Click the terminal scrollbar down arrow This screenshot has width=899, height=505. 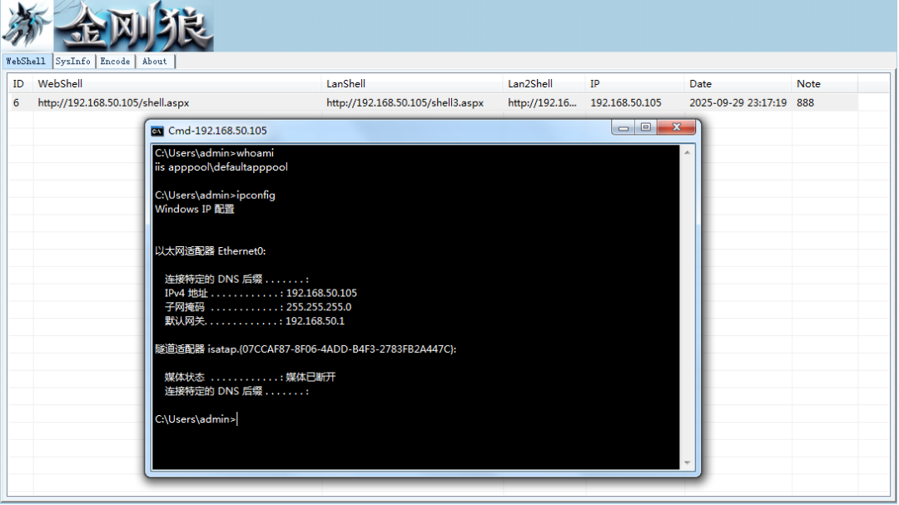coord(687,463)
